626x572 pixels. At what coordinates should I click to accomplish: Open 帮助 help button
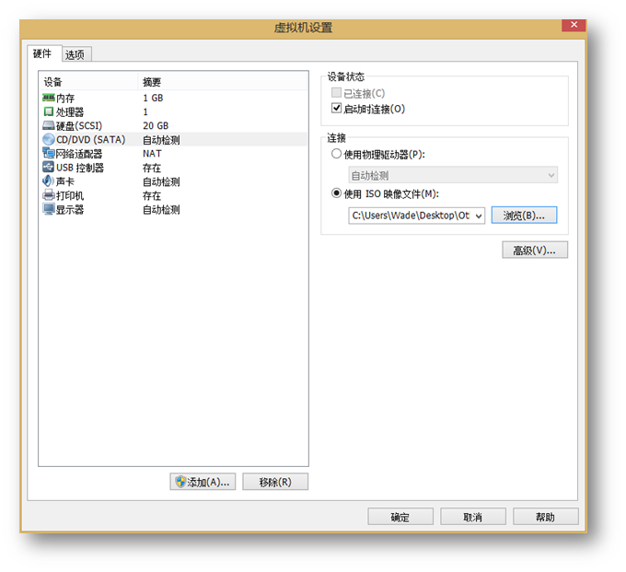tap(545, 517)
